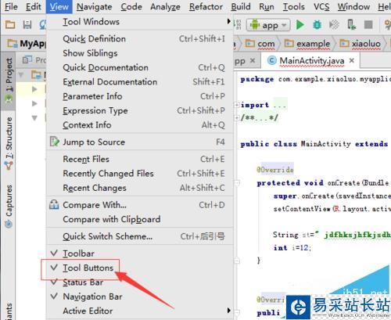The height and width of the screenshot is (320, 391).
Task: Open the Build menu
Action: 241,6
